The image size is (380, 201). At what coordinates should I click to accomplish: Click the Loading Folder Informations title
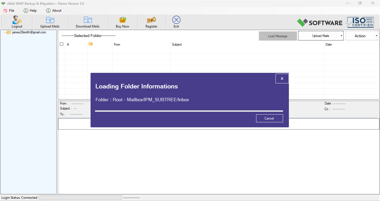pos(137,86)
